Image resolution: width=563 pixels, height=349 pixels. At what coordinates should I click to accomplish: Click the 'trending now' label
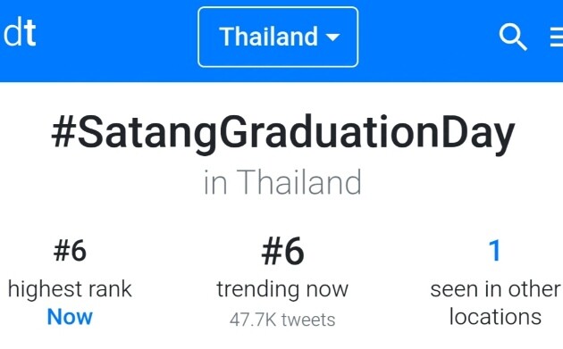(282, 289)
